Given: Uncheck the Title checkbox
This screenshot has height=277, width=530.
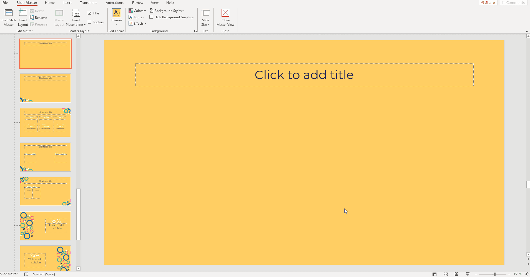Looking at the screenshot, I should coord(90,13).
